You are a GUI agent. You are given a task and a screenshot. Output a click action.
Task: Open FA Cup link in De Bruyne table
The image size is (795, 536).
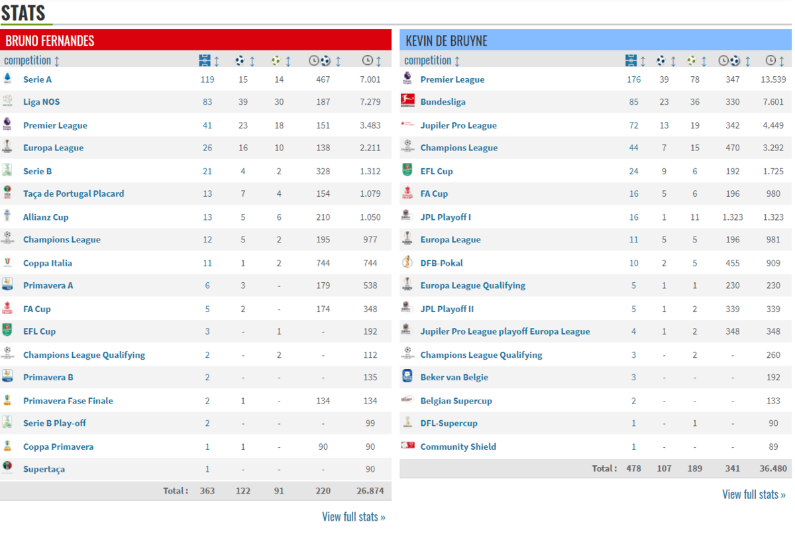434,193
